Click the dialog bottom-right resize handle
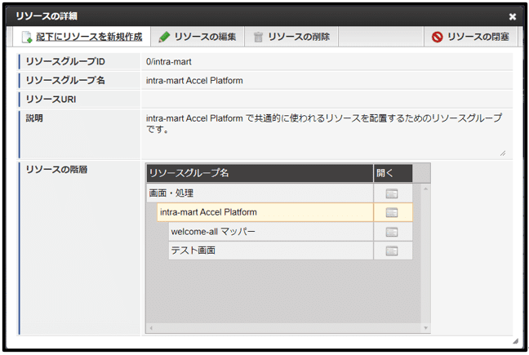 coord(515,341)
